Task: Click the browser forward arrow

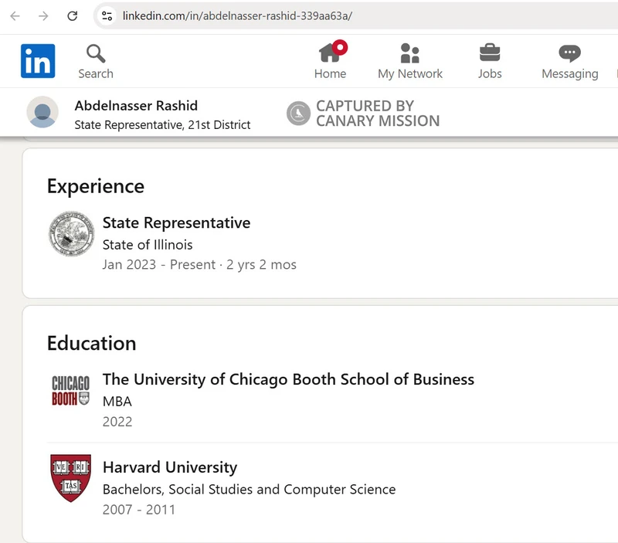Action: coord(43,15)
